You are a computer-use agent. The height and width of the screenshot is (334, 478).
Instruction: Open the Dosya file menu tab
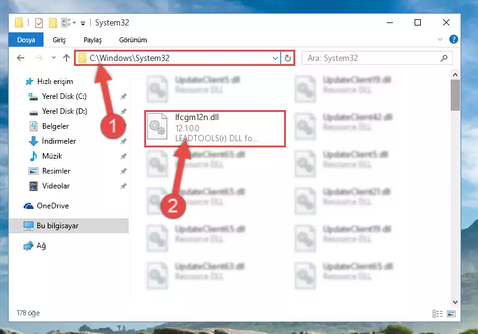[x=26, y=40]
